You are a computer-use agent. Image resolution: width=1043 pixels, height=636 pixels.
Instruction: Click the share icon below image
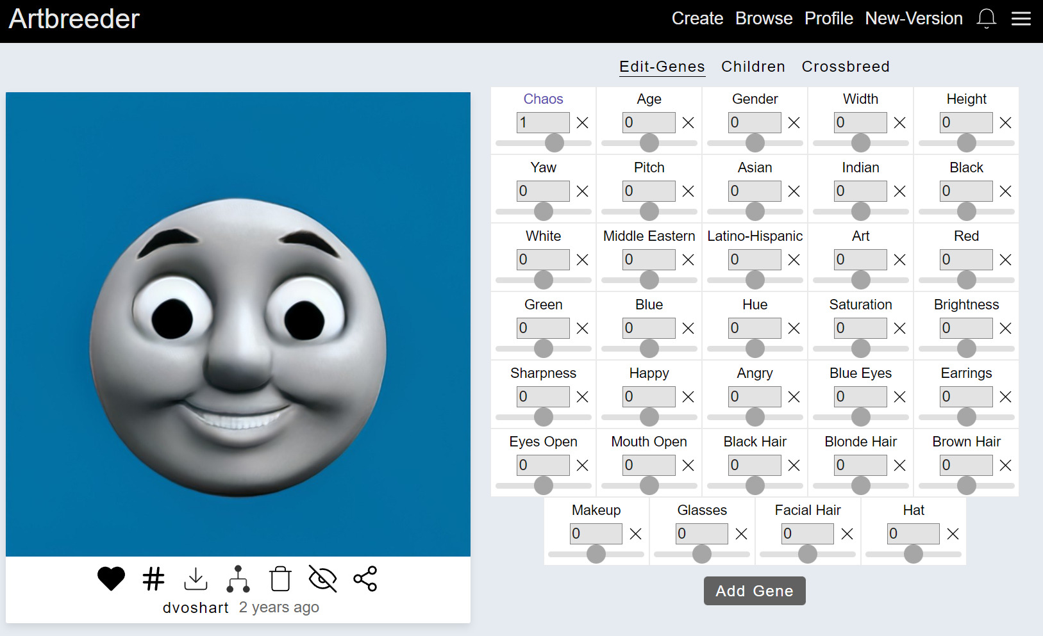tap(365, 579)
